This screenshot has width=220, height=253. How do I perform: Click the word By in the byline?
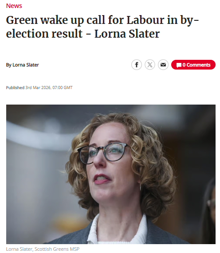9,65
